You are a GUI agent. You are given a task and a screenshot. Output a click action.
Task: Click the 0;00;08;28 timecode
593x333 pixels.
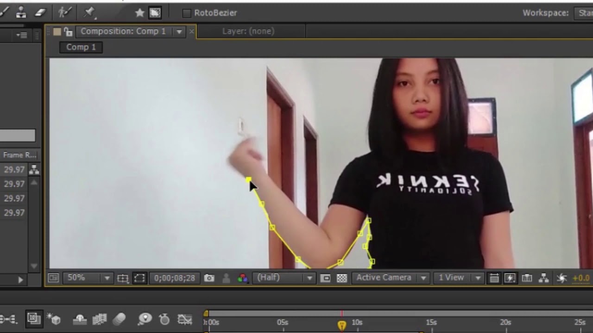point(174,278)
